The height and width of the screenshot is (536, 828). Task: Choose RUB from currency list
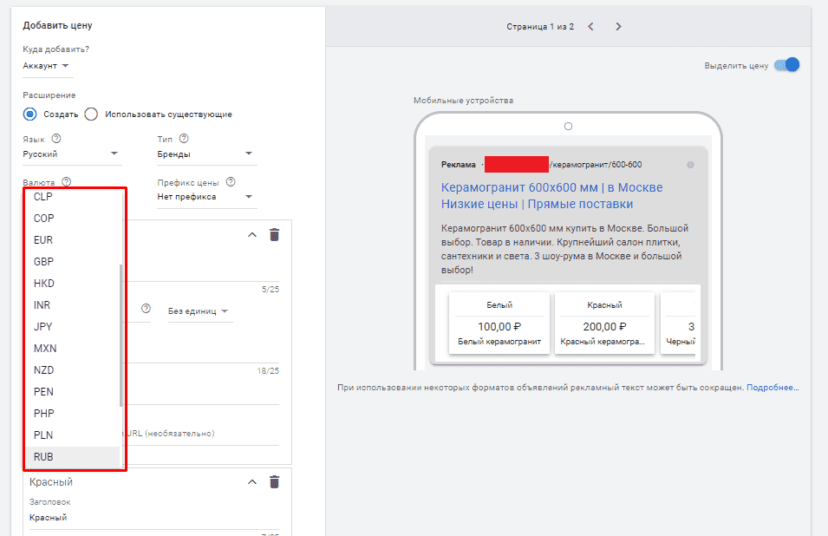[x=73, y=457]
